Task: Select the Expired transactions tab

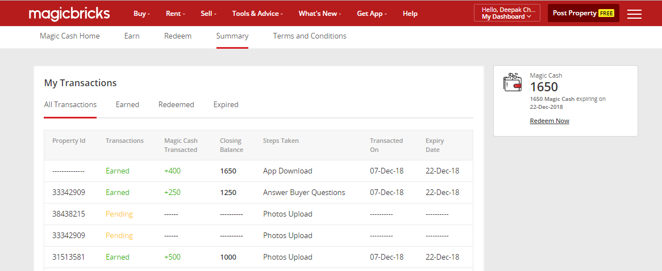Action: point(226,104)
